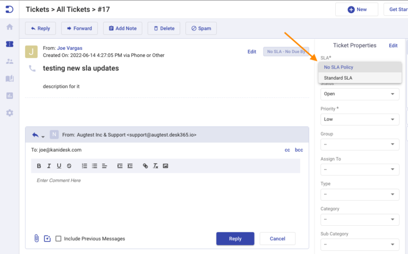Toggle strikethrough formatting in editor

coord(69,166)
